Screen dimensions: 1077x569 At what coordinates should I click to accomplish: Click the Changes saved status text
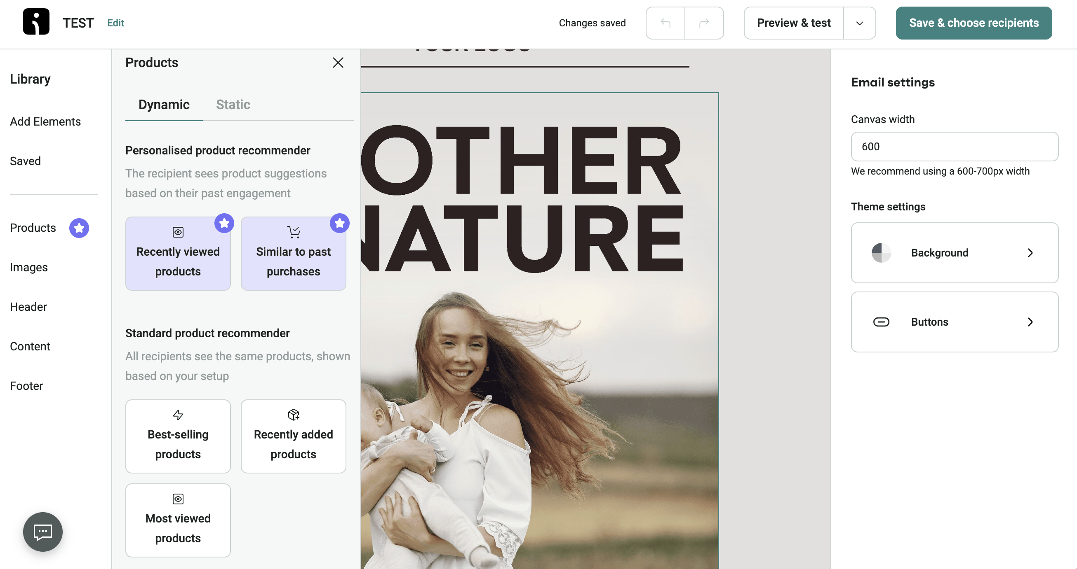pyautogui.click(x=592, y=23)
